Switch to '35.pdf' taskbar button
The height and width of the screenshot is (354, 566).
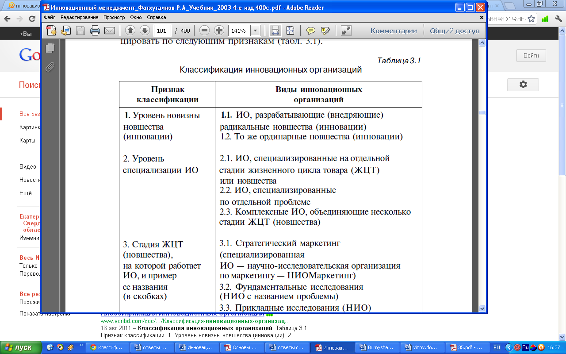[x=467, y=347]
